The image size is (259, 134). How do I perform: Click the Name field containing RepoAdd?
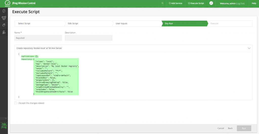coord(38,38)
